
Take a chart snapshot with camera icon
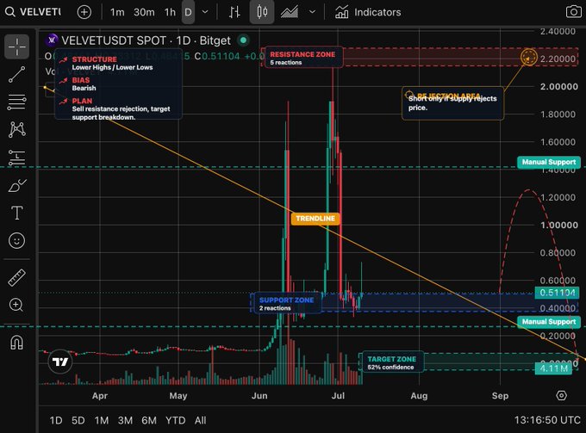tap(574, 12)
